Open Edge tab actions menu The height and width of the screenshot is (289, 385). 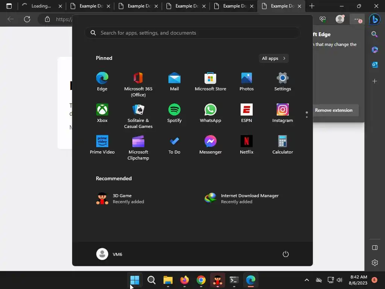(x=9, y=6)
